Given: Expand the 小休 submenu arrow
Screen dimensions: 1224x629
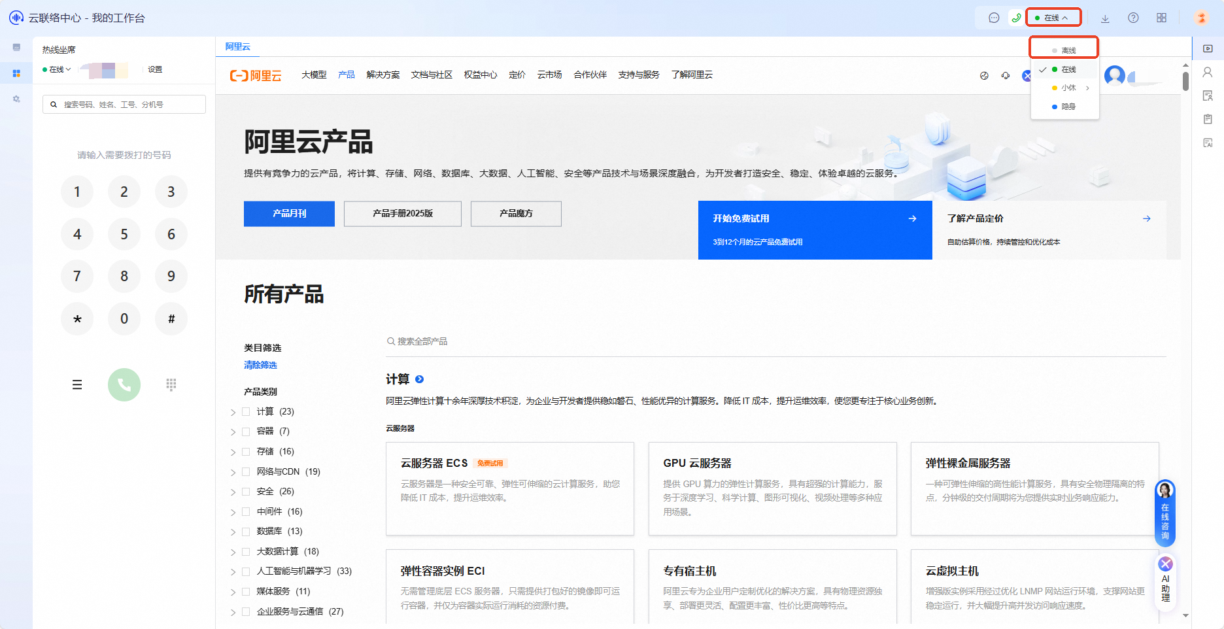Looking at the screenshot, I should pyautogui.click(x=1087, y=88).
